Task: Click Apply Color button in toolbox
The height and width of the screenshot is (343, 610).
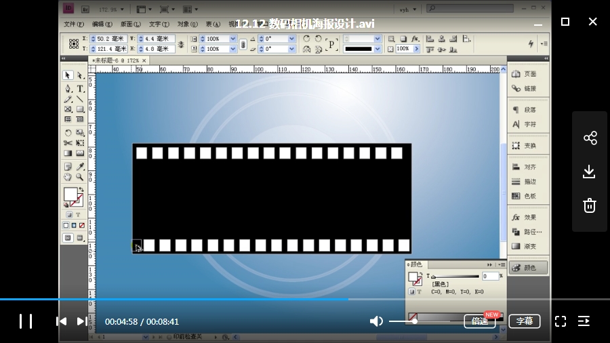Action: [x=66, y=225]
